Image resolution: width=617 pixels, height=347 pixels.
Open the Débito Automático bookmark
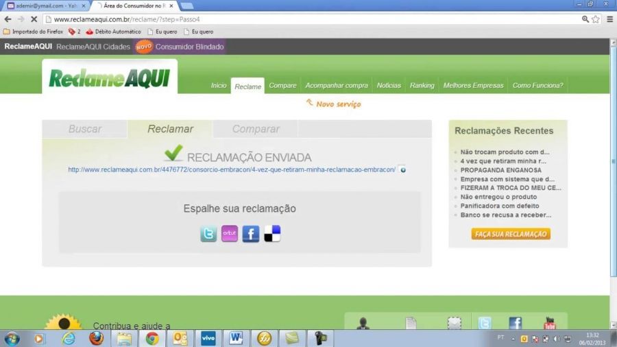pos(113,32)
